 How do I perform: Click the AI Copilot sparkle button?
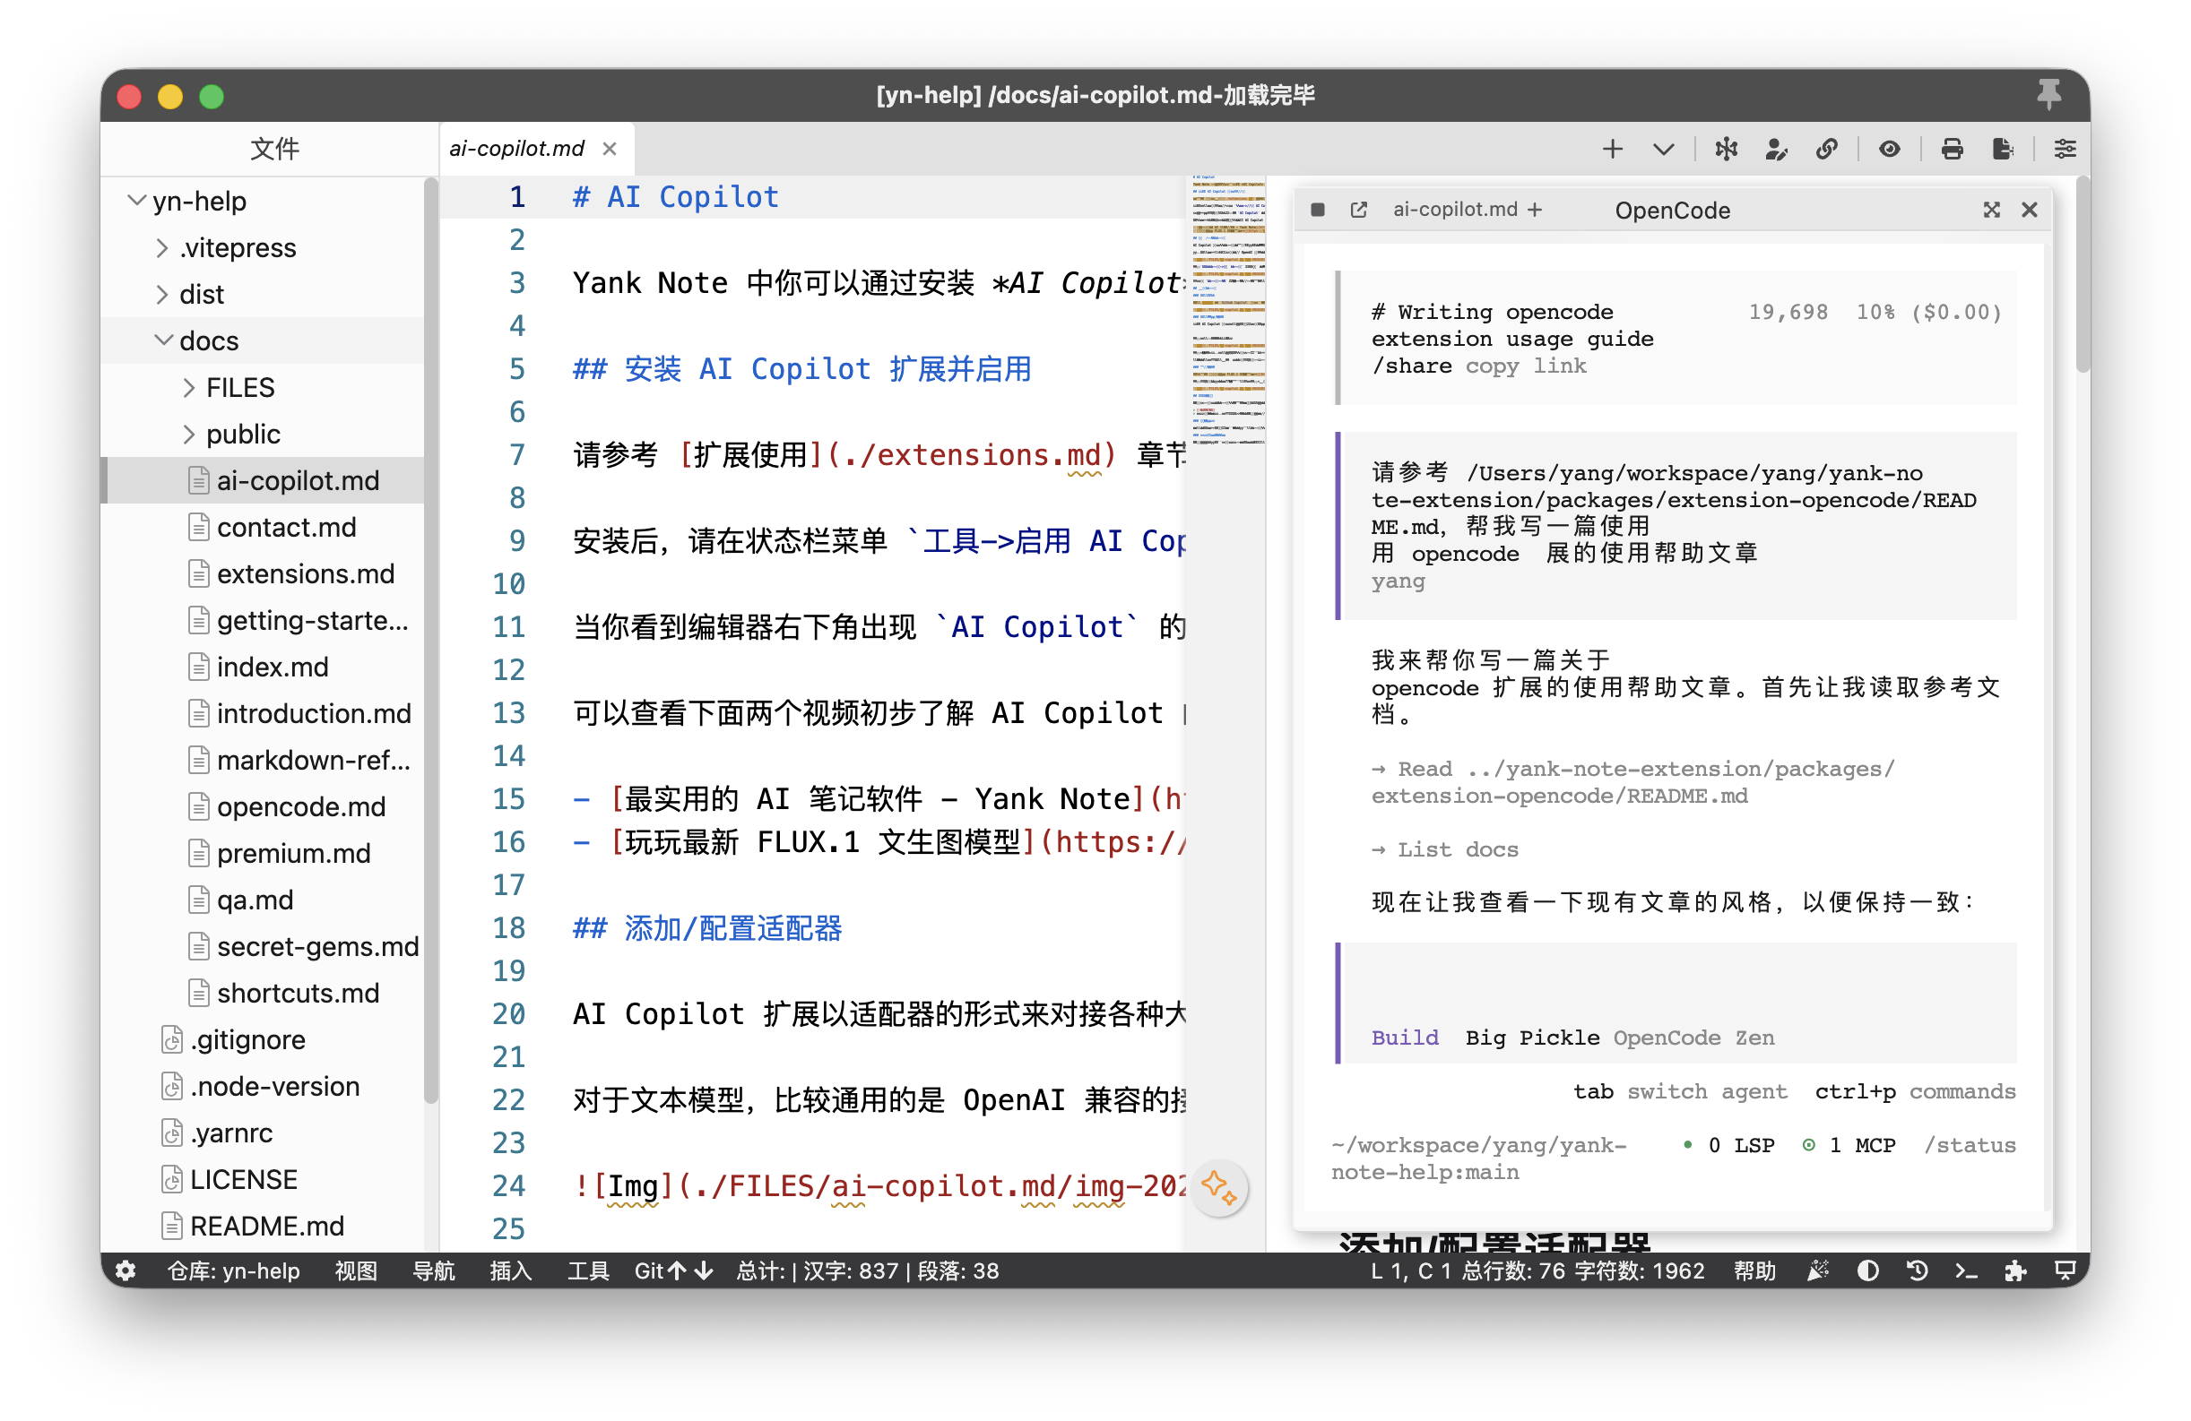coord(1219,1187)
